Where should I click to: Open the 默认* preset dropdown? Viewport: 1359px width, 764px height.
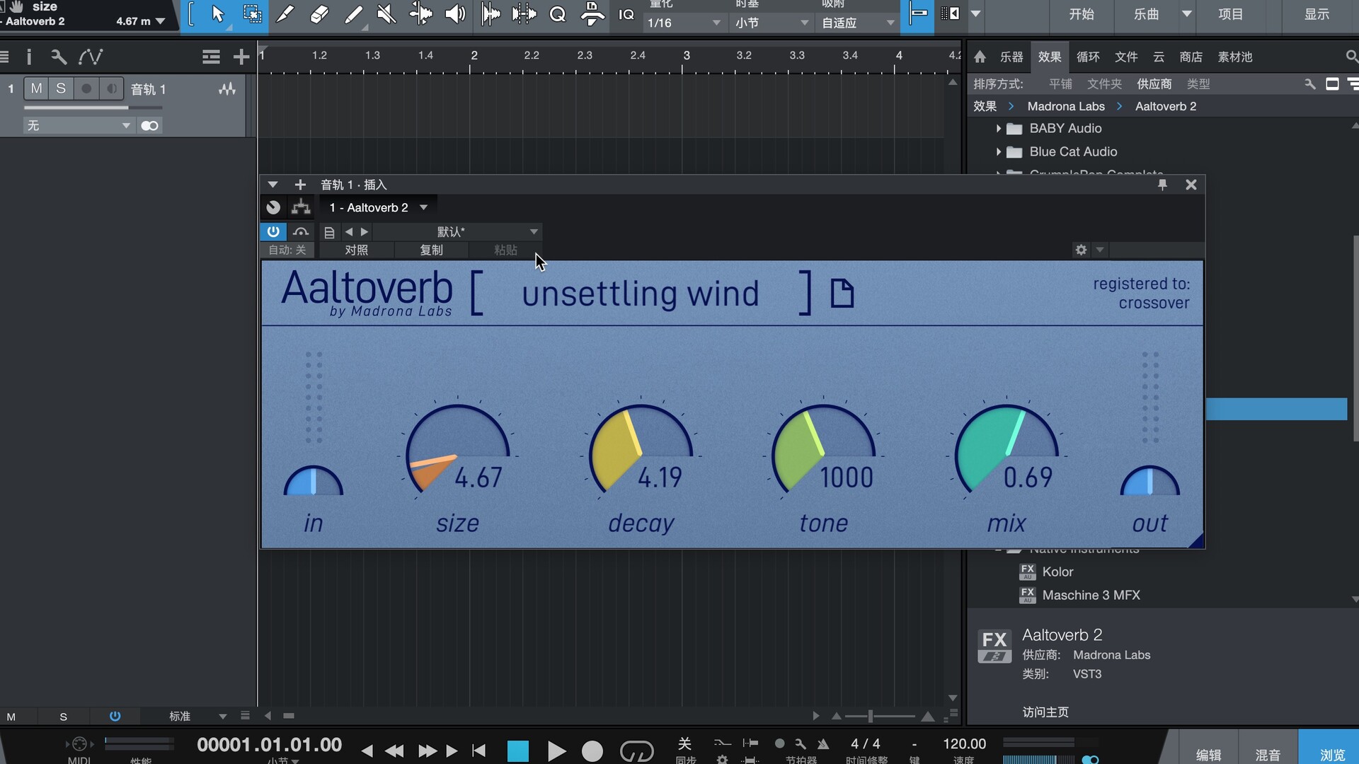(458, 232)
